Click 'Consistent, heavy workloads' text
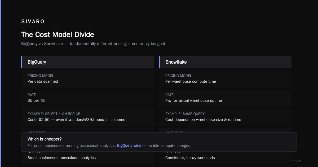The height and width of the screenshot is (167, 318). pos(190,158)
